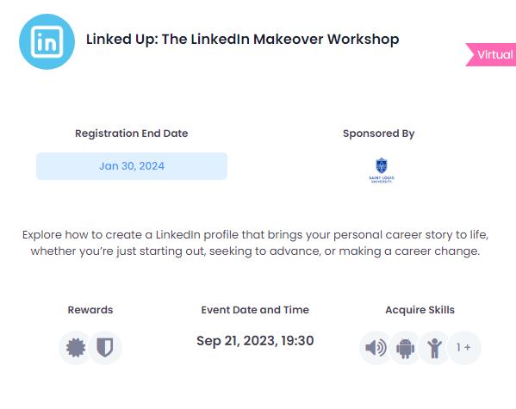Click the shield reward icon
Image resolution: width=516 pixels, height=409 pixels.
pos(105,348)
